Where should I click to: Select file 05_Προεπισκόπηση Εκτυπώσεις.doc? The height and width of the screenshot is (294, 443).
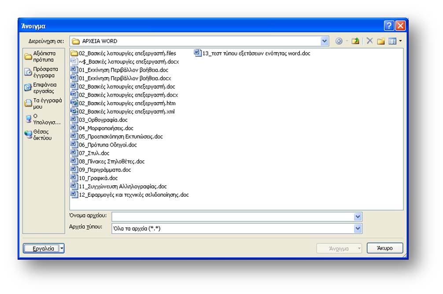pyautogui.click(x=117, y=136)
